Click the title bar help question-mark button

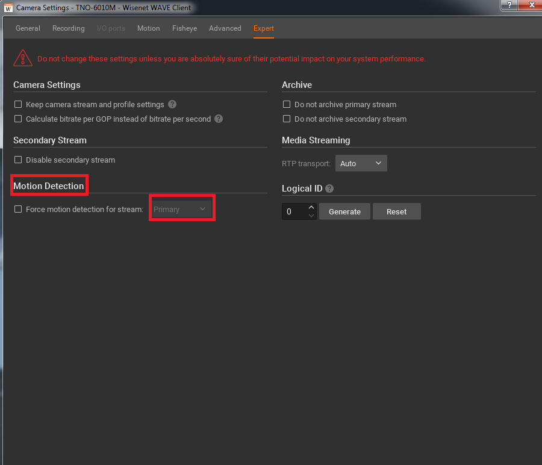tap(509, 5)
